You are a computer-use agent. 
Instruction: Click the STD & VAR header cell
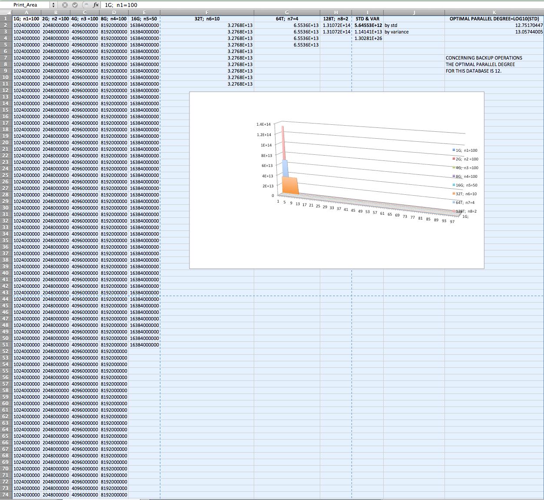click(368, 19)
